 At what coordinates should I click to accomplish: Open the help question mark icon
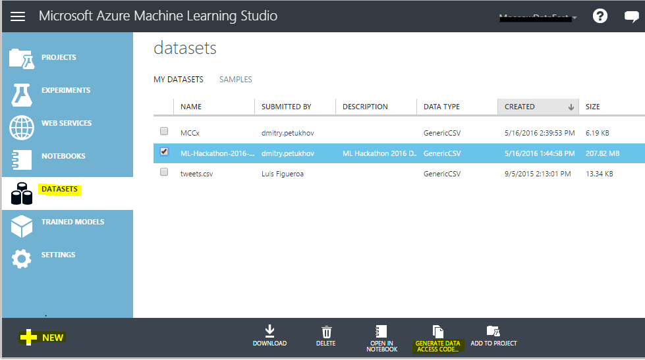[600, 16]
